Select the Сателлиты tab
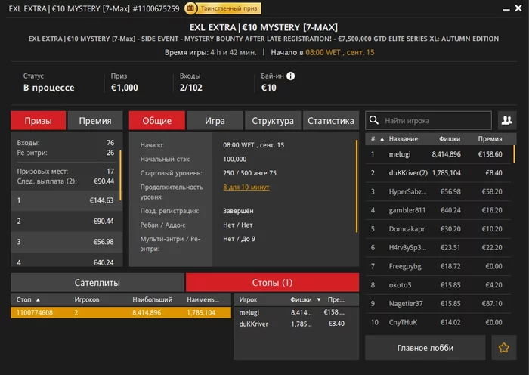The height and width of the screenshot is (375, 529). (x=97, y=283)
